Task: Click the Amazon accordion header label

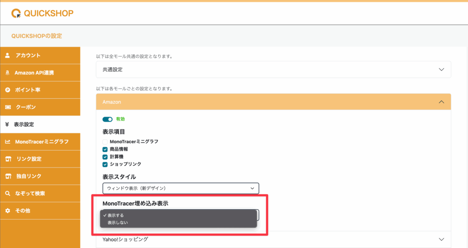Action: [x=112, y=102]
